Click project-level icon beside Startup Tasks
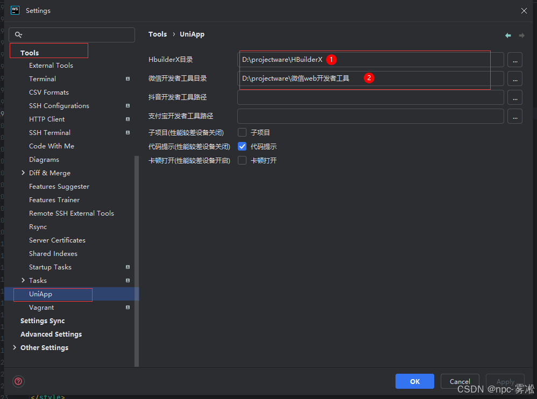This screenshot has height=399, width=537. click(128, 267)
